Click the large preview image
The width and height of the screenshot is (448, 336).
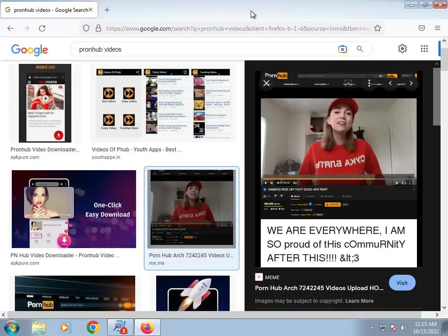pyautogui.click(x=339, y=169)
